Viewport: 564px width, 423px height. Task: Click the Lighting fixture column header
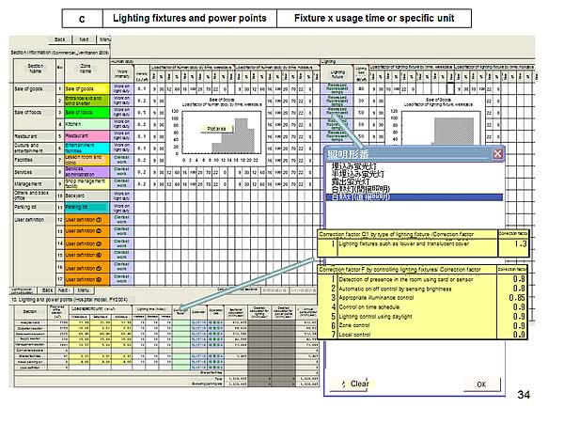pos(337,74)
